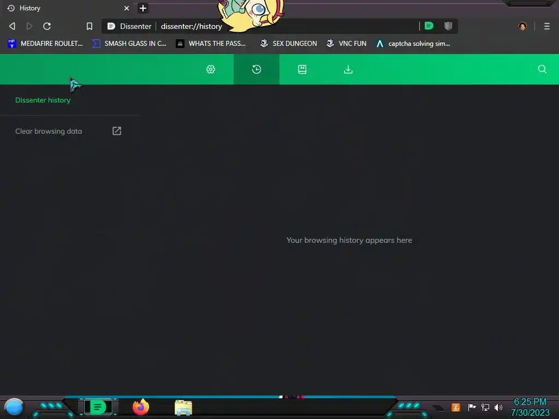Open the Start orb

14,407
